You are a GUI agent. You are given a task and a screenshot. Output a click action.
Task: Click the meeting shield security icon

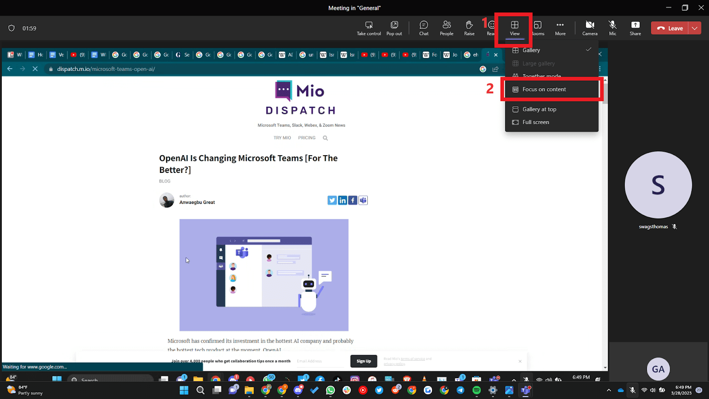pos(12,28)
